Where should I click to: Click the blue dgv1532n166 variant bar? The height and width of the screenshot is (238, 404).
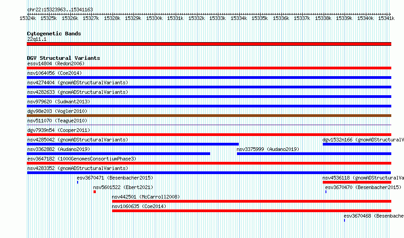[x=357, y=144]
